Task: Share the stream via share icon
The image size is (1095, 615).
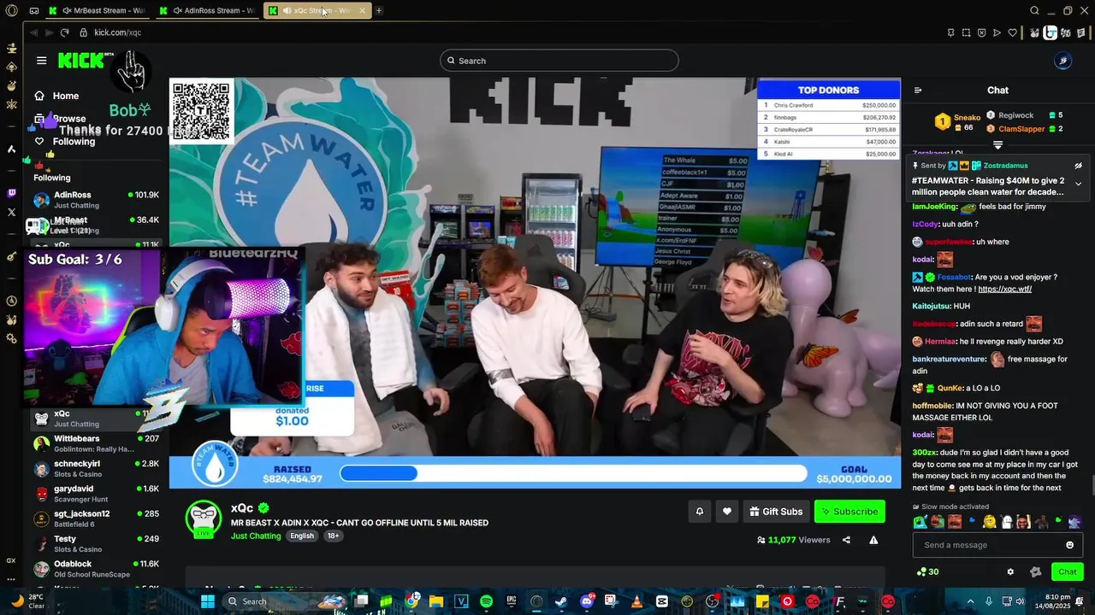Action: pyautogui.click(x=846, y=540)
